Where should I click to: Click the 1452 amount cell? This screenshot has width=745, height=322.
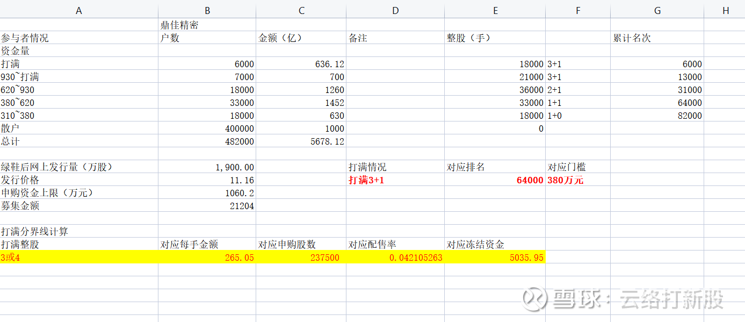(x=301, y=102)
